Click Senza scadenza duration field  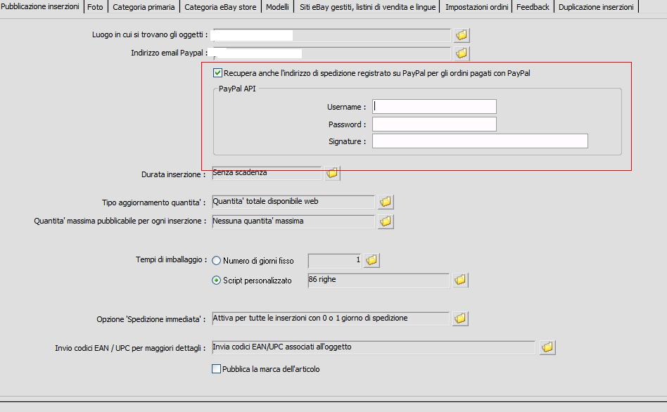(x=266, y=173)
